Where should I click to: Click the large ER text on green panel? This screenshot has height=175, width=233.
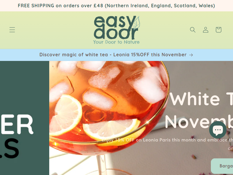17,124
